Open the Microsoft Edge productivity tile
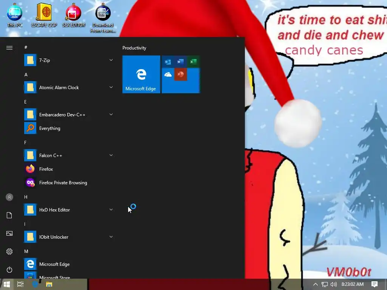This screenshot has height=290, width=387. click(141, 74)
